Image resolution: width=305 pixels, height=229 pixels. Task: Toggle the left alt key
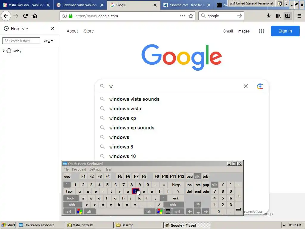(x=89, y=211)
